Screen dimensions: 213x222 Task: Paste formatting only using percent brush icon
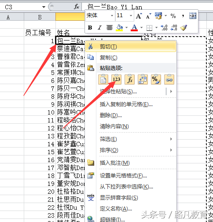pyautogui.click(x=156, y=79)
